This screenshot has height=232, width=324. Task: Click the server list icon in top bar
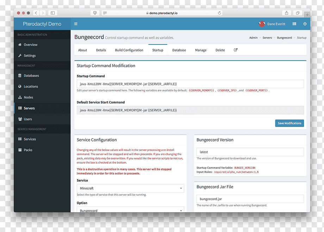click(294, 24)
